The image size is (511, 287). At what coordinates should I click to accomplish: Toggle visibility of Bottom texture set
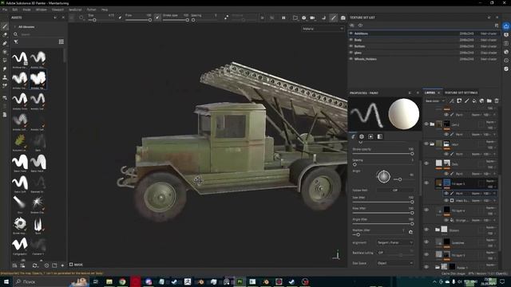point(351,46)
